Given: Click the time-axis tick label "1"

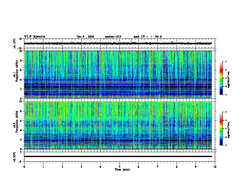Looking at the screenshot, I should click(43, 167).
